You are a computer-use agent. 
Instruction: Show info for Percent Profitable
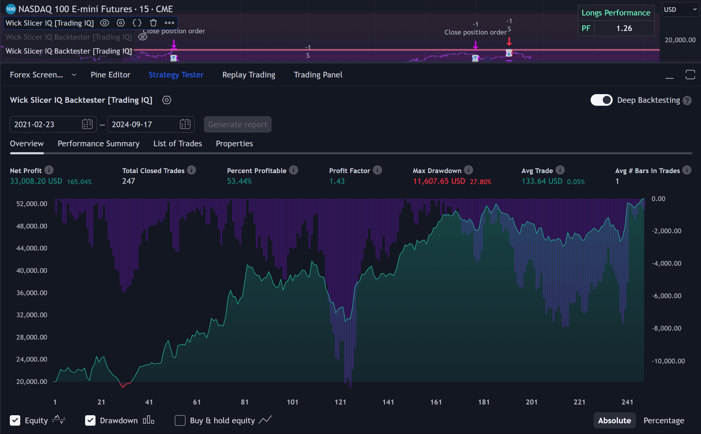point(293,170)
